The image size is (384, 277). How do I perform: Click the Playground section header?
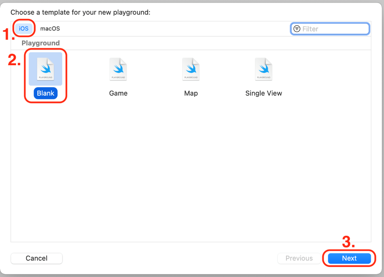click(x=41, y=43)
